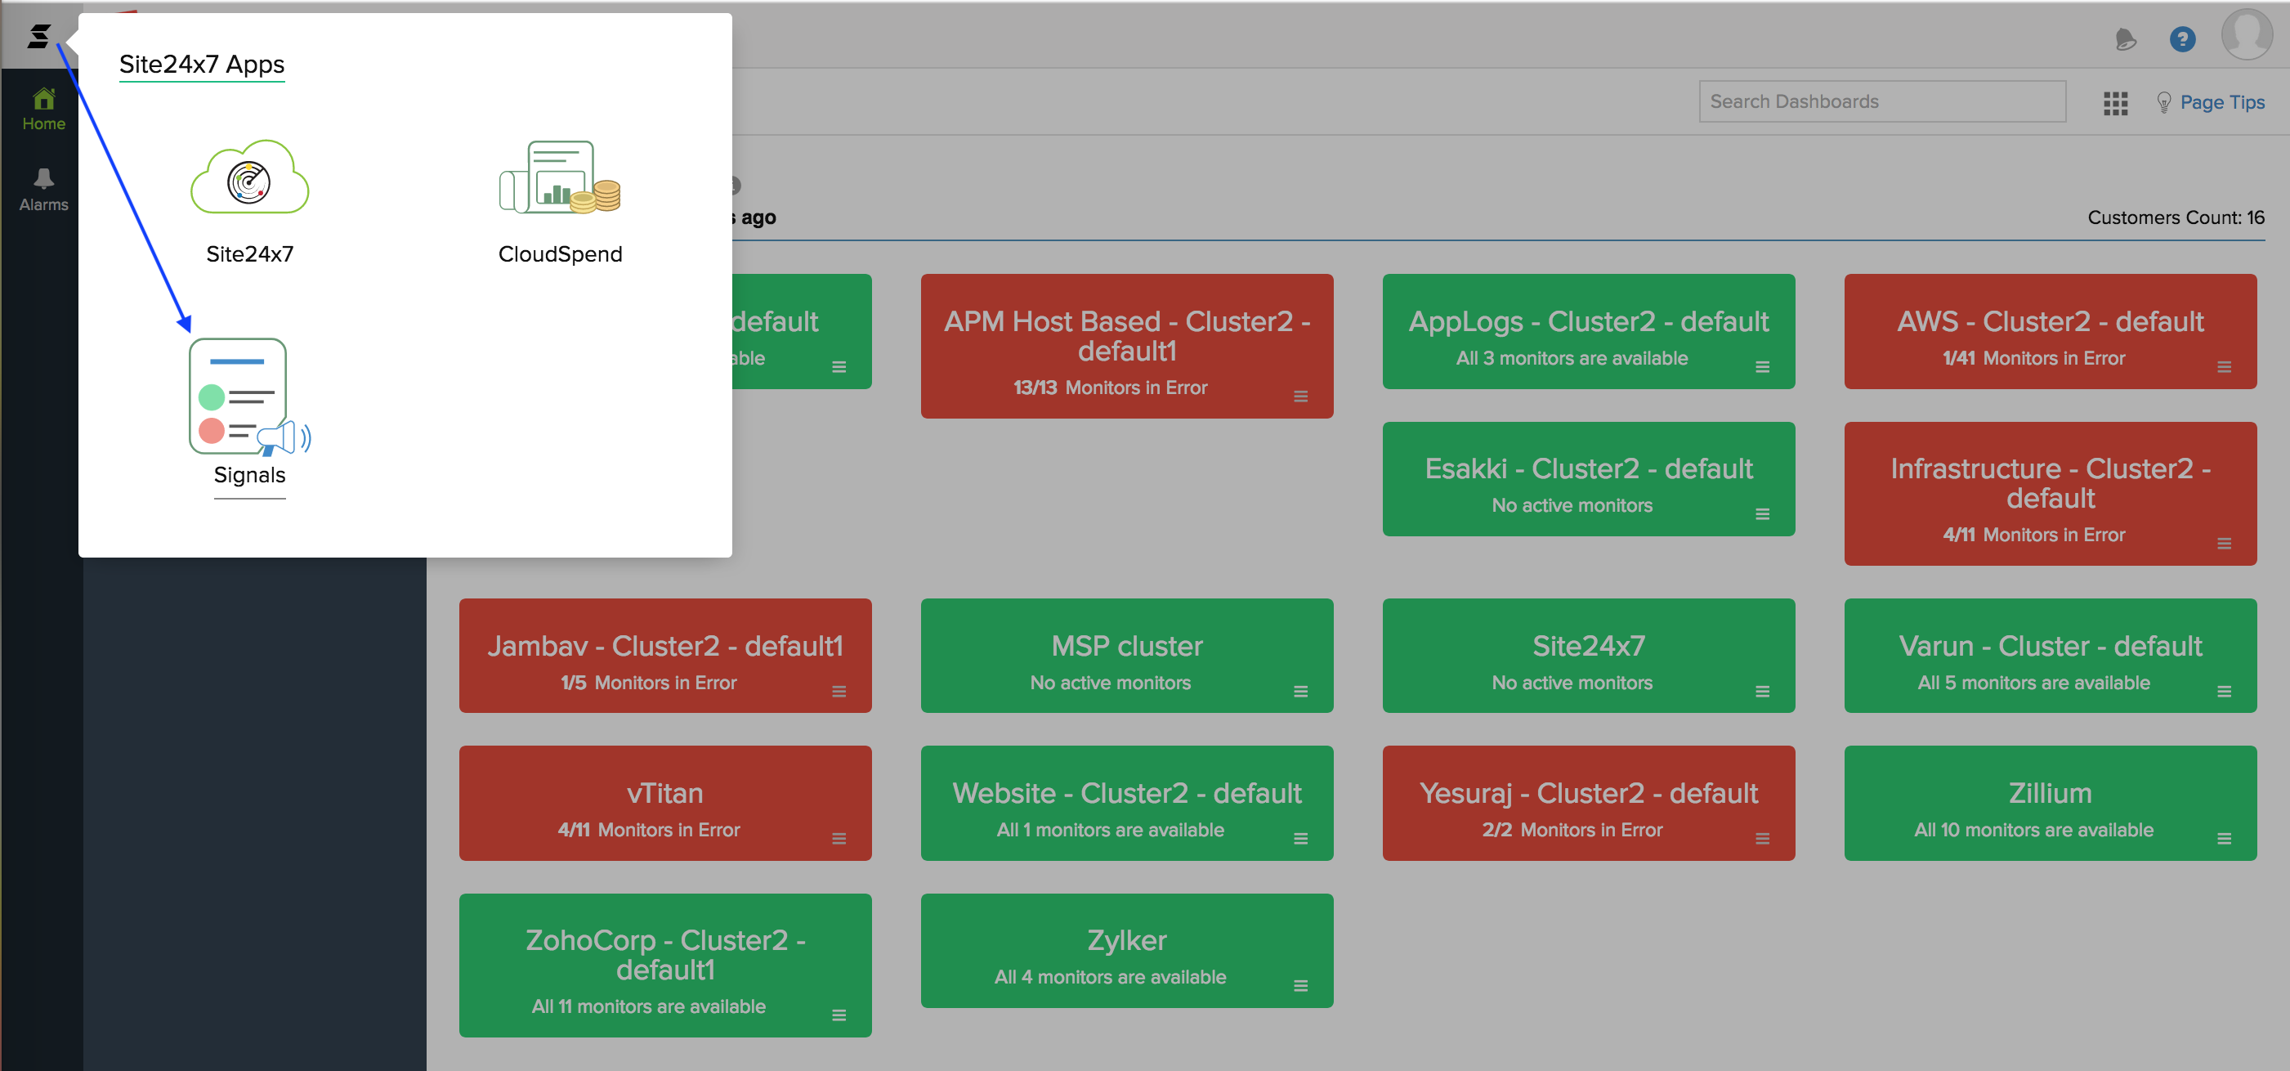The width and height of the screenshot is (2290, 1071).
Task: Open menu on Site24x7 customer card
Action: (x=1762, y=691)
